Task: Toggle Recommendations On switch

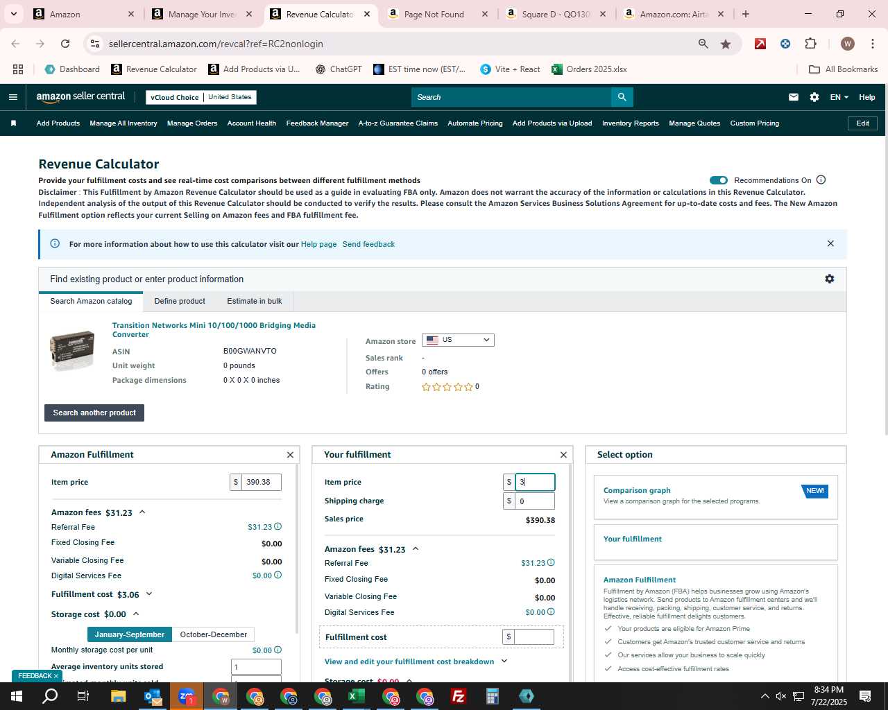Action: (x=719, y=180)
